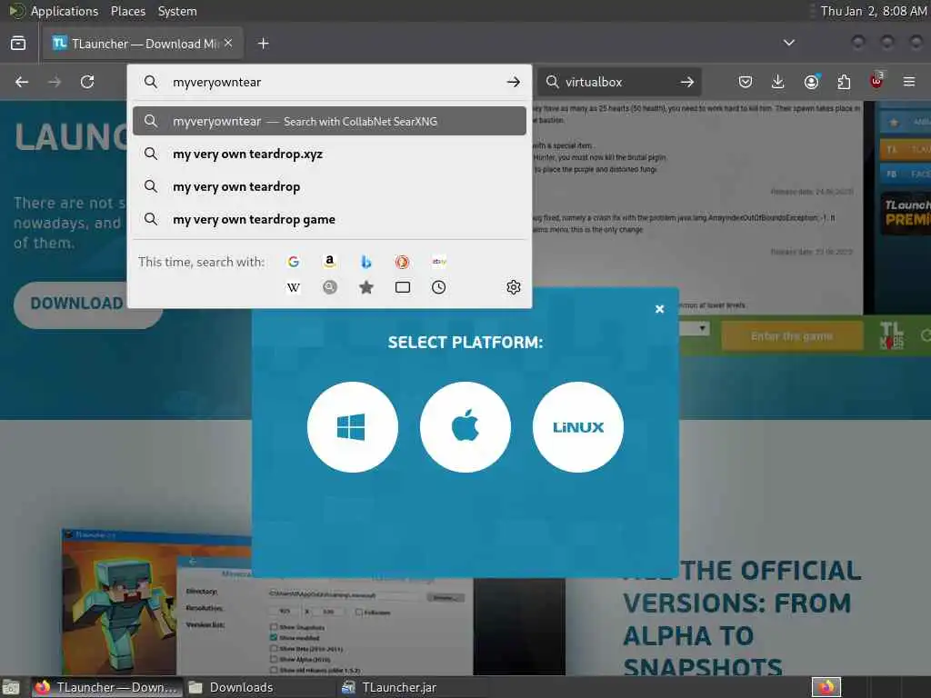Search this time with Amazon
This screenshot has height=698, width=931.
coord(329,262)
